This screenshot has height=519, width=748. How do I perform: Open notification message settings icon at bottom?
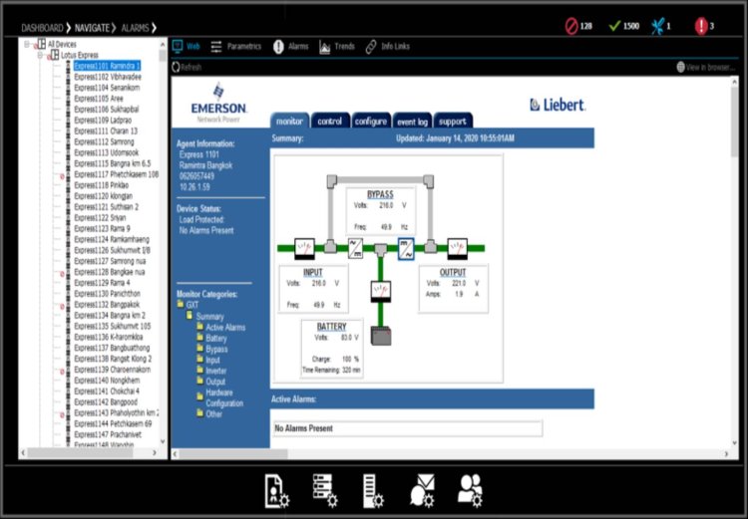point(421,489)
